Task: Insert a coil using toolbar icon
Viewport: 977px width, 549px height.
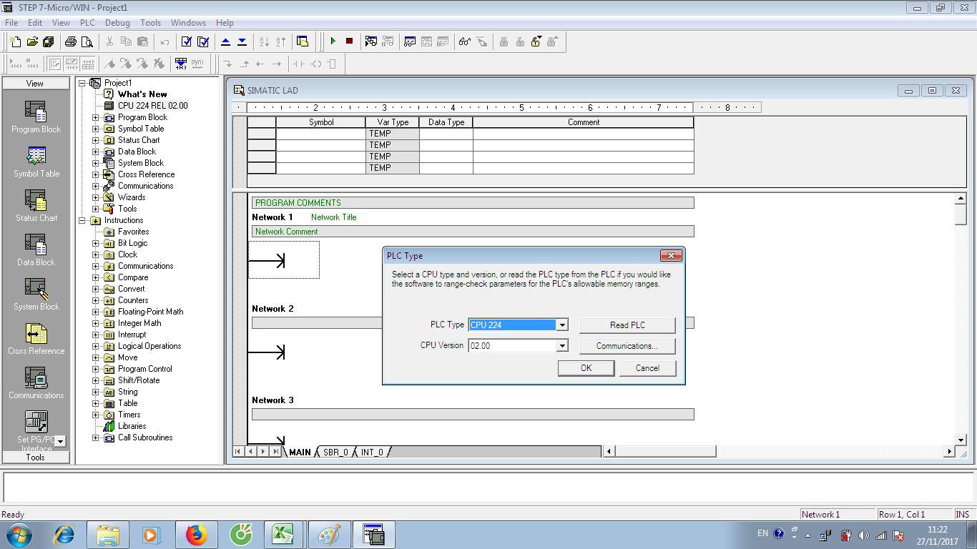Action: tap(315, 64)
